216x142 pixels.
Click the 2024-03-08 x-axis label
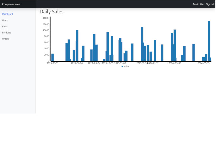[175, 63]
